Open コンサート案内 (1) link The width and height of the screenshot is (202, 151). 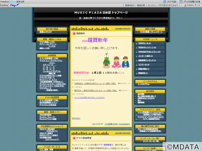coord(145,56)
